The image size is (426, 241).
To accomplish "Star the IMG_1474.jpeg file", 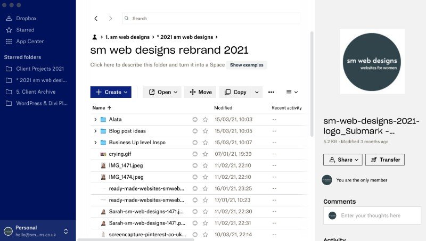I will coord(205,177).
